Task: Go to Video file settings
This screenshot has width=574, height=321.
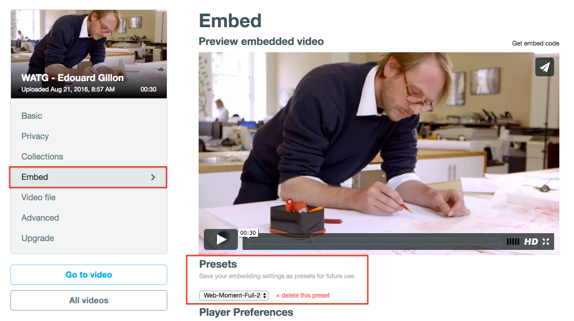Action: 39,198
